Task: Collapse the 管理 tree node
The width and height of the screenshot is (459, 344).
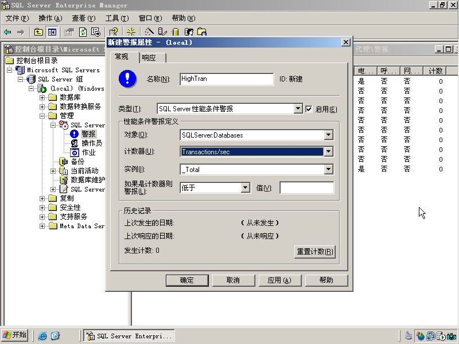Action: click(42, 116)
